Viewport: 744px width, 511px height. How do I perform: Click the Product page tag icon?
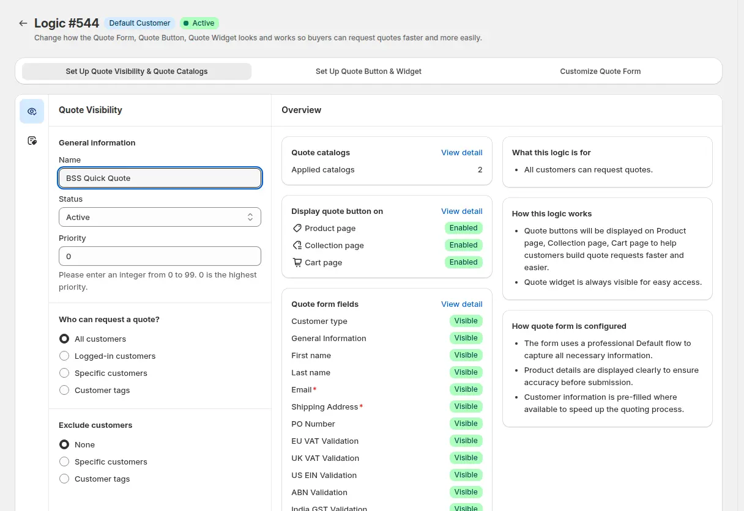tap(297, 228)
